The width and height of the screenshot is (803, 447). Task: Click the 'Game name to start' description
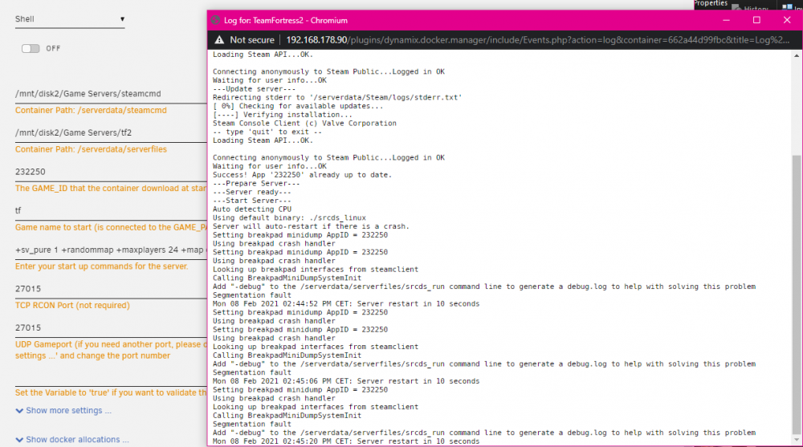pos(111,227)
